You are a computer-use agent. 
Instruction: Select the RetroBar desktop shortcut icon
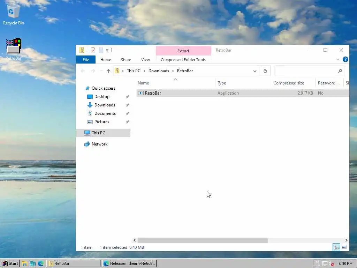14,49
